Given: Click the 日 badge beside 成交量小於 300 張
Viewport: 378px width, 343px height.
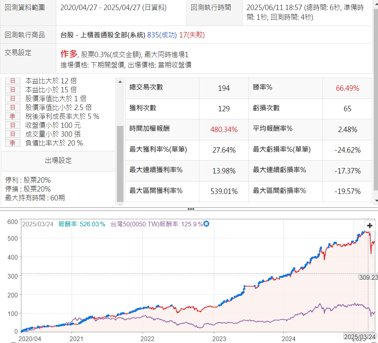Looking at the screenshot, I should [x=12, y=134].
